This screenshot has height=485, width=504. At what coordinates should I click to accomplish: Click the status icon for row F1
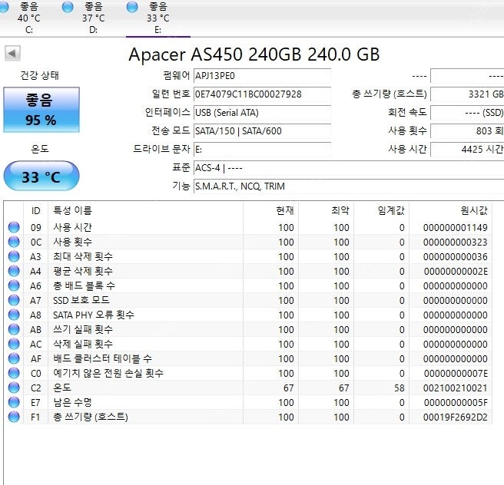pyautogui.click(x=14, y=417)
